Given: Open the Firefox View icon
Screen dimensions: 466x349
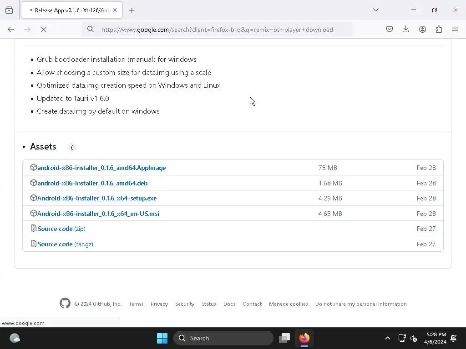Looking at the screenshot, I should click(9, 10).
